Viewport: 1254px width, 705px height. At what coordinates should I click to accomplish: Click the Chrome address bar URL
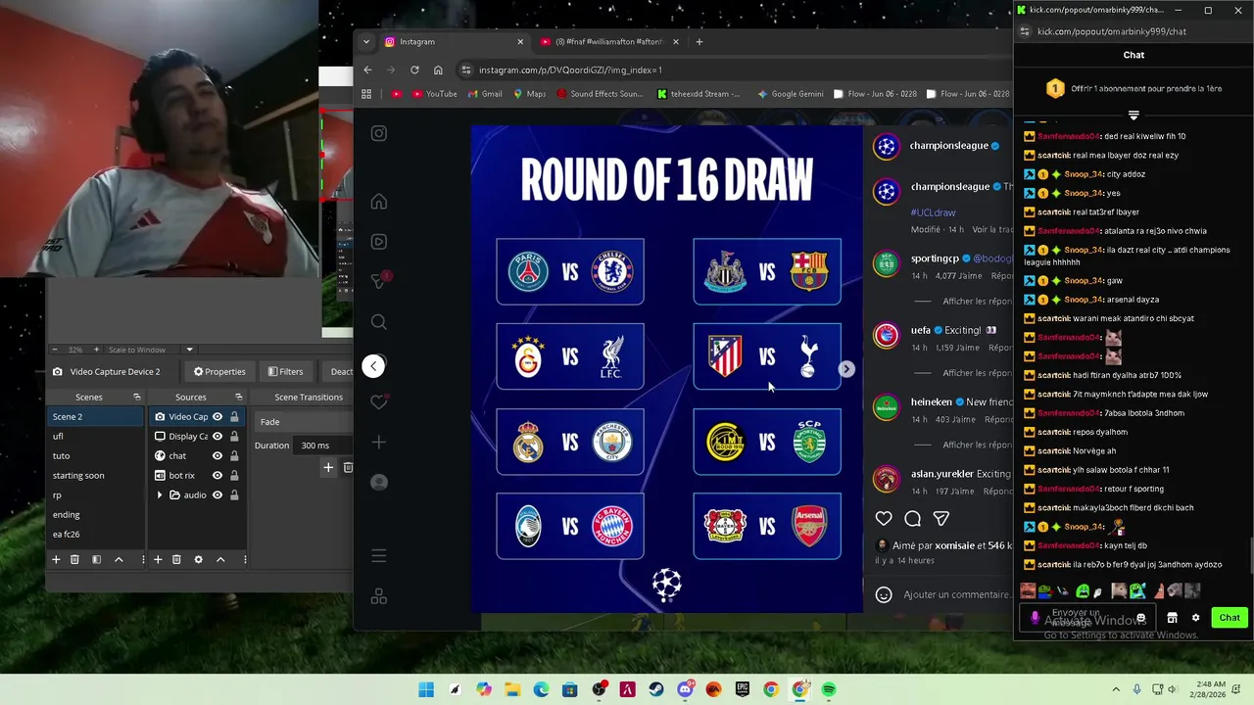[x=570, y=70]
